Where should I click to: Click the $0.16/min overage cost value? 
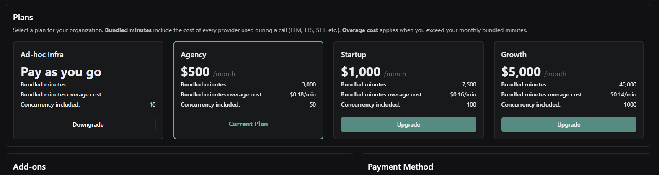[x=463, y=94]
